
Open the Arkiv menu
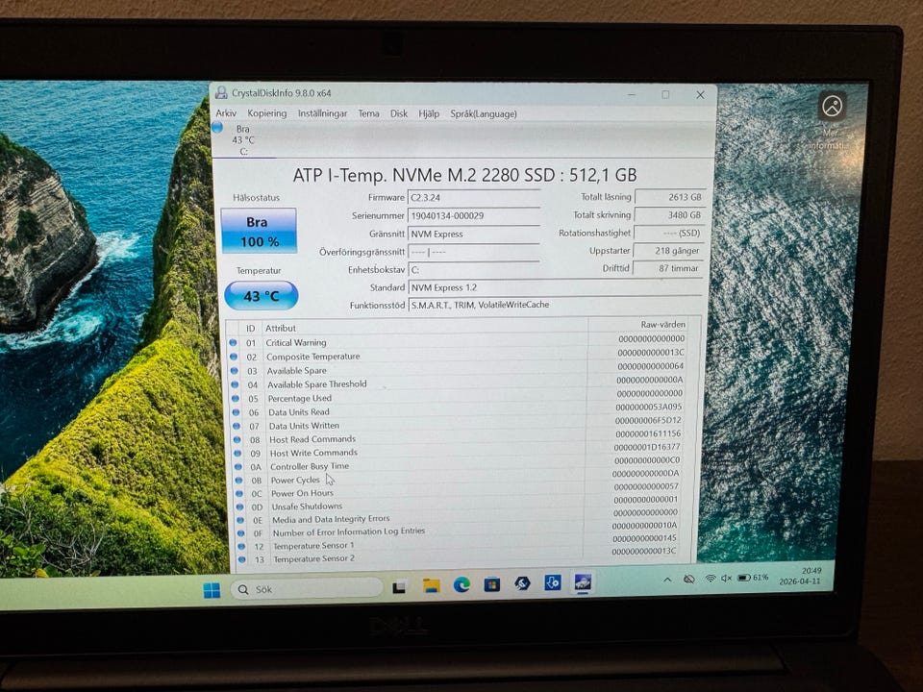click(225, 113)
